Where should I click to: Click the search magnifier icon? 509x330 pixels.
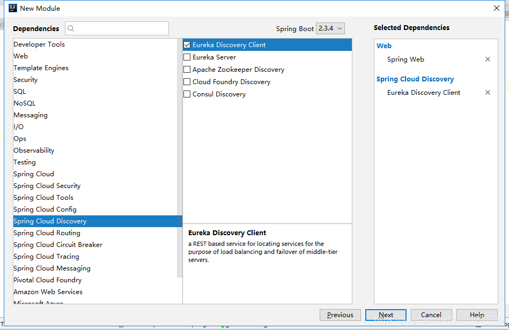(x=71, y=28)
